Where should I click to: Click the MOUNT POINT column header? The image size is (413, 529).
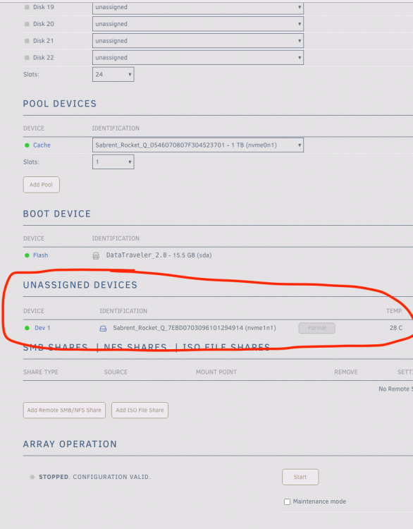pyautogui.click(x=216, y=372)
